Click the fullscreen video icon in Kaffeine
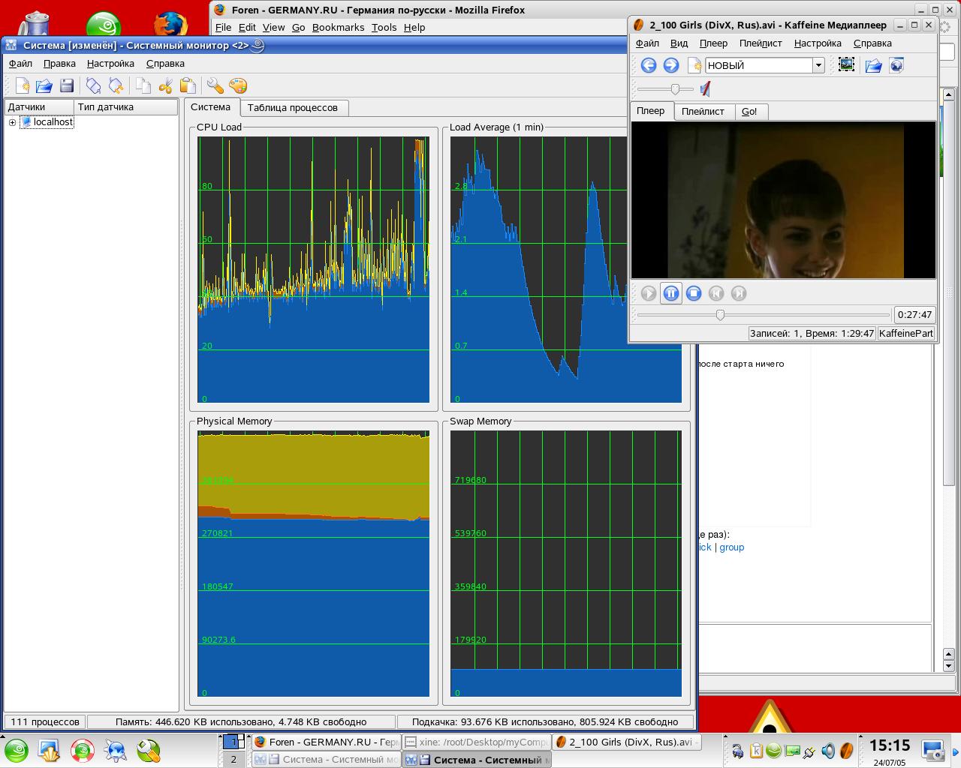Screen dimensions: 961x768 (x=846, y=65)
